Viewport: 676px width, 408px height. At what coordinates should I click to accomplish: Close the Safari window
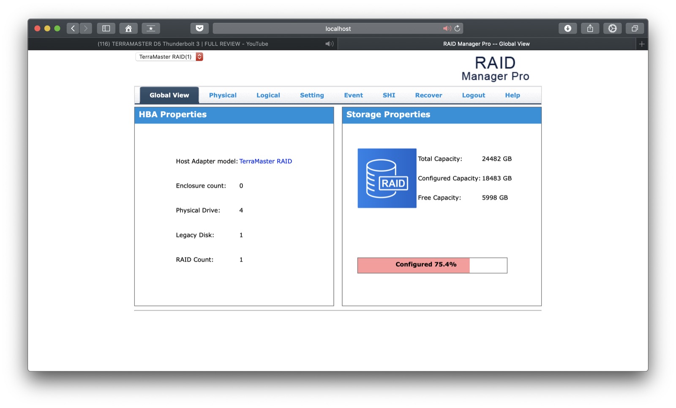(37, 28)
